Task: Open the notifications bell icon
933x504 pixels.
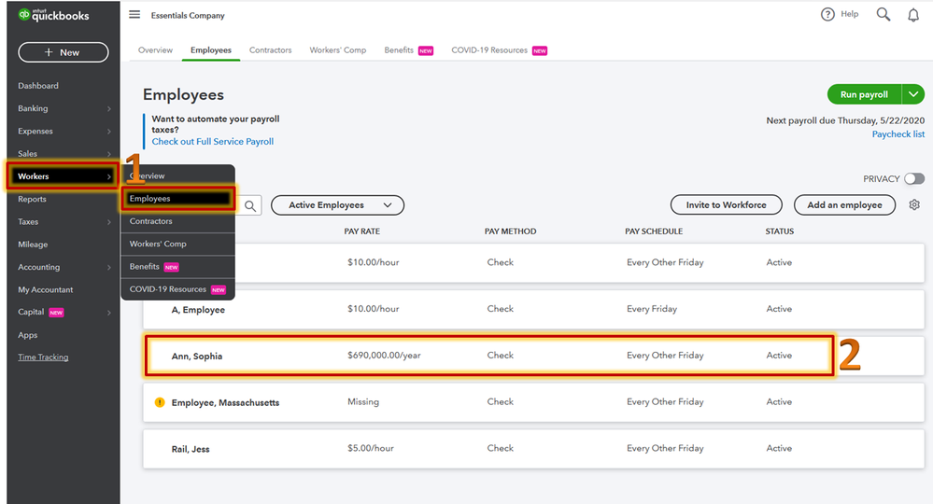Action: (x=913, y=15)
